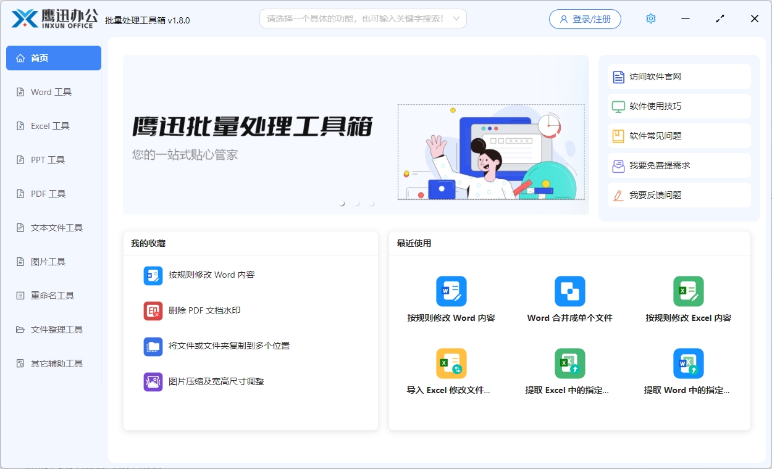Click recent tool icon Word 合并成单个文件
Image resolution: width=772 pixels, height=469 pixels.
570,291
